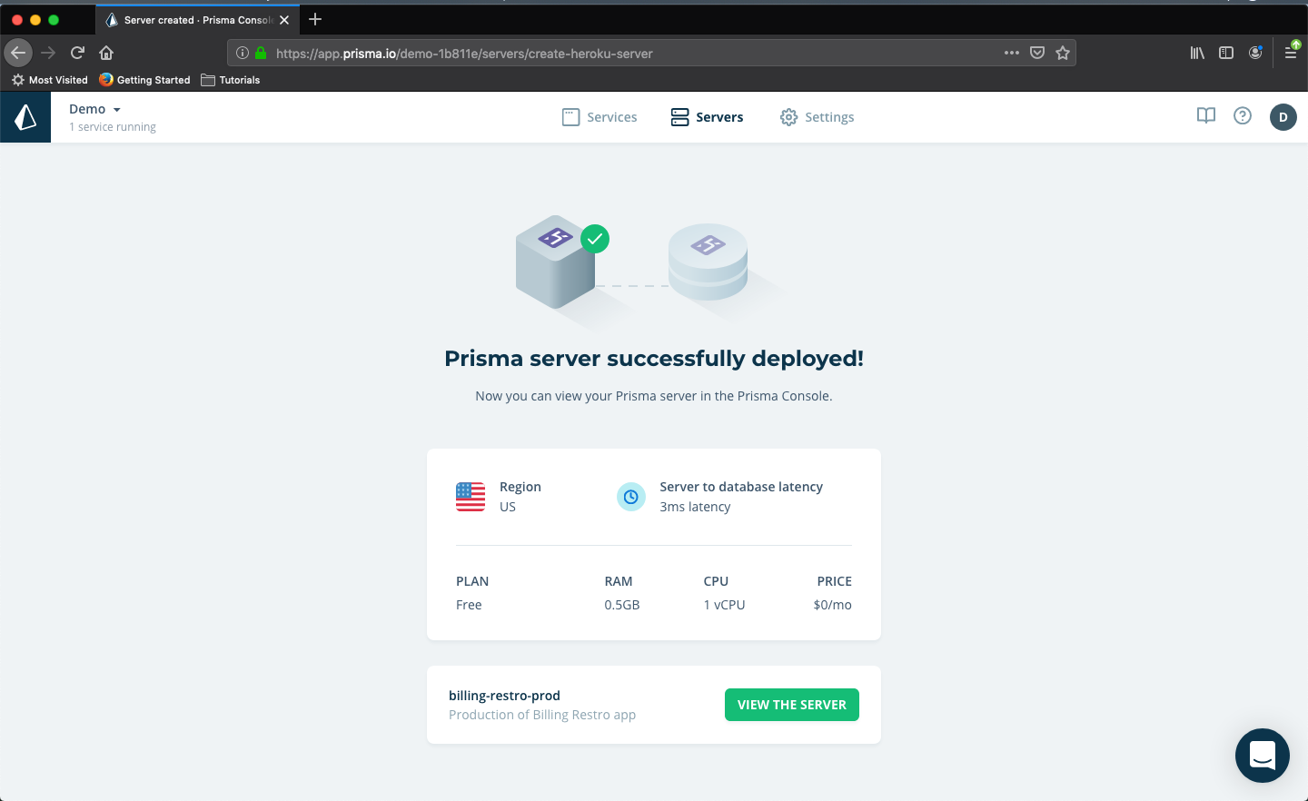This screenshot has height=801, width=1308.
Task: Click the latency clock icon
Action: click(x=631, y=497)
